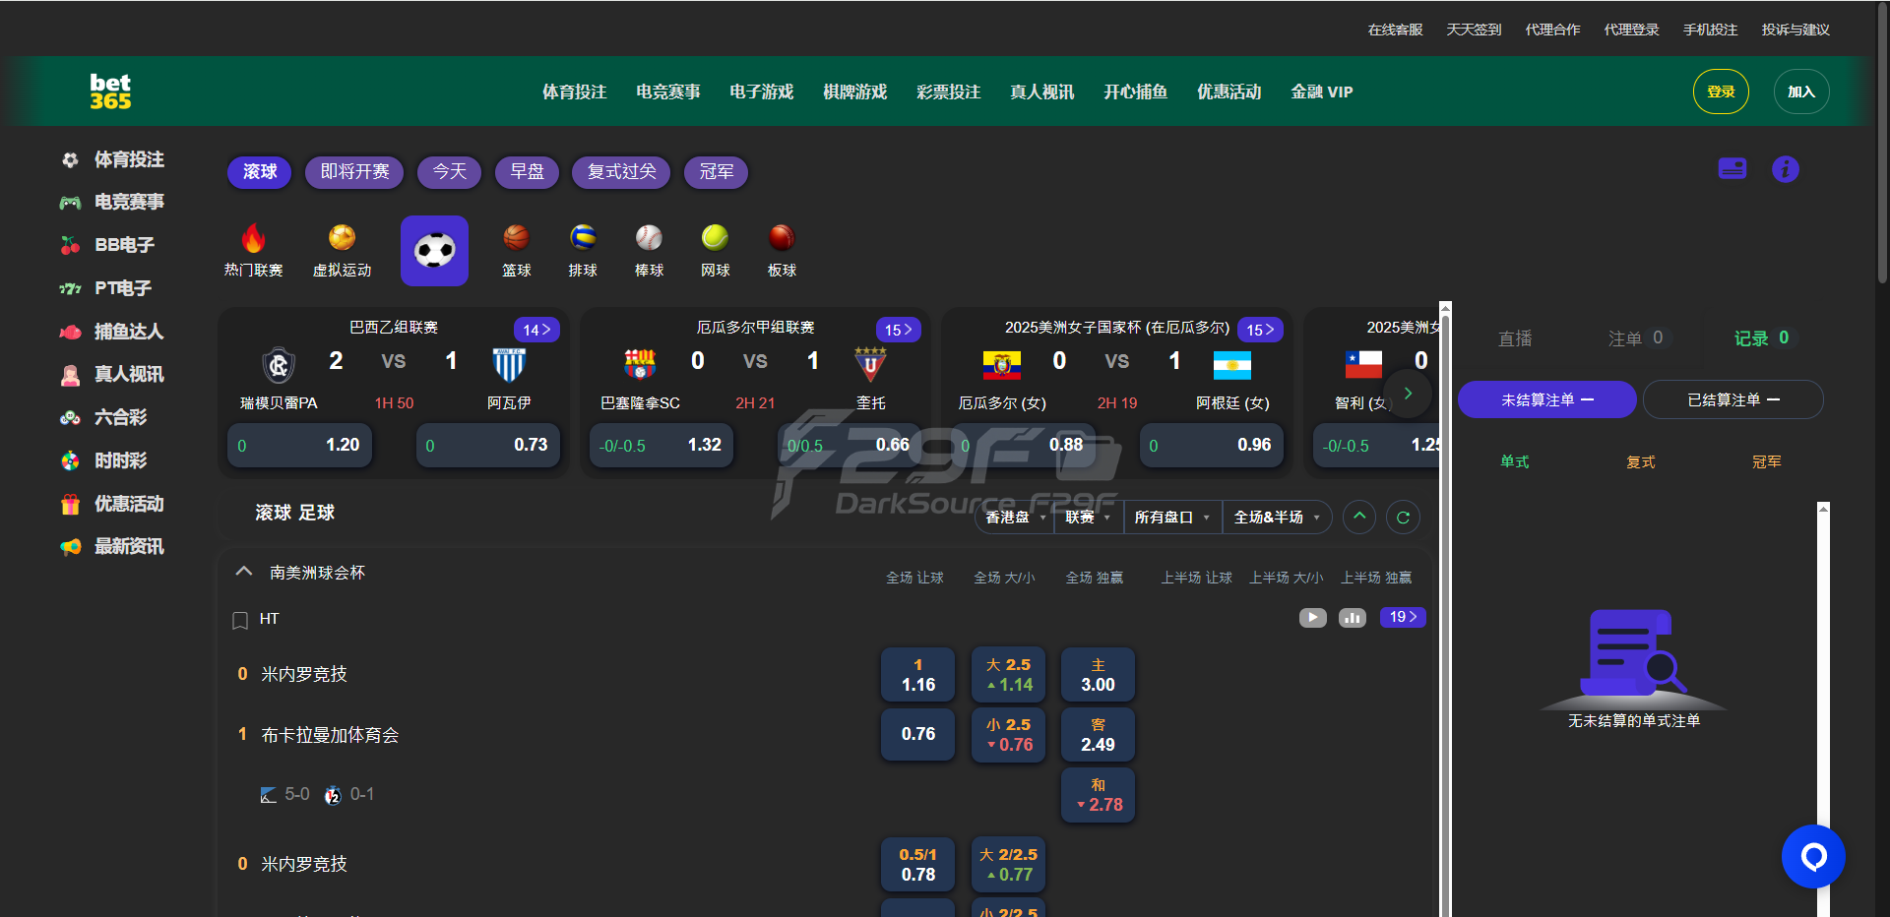
Task: Toggle the unsettled bets button
Action: coord(1546,400)
